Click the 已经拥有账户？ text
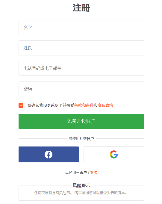162x204 pixels. pos(78,173)
